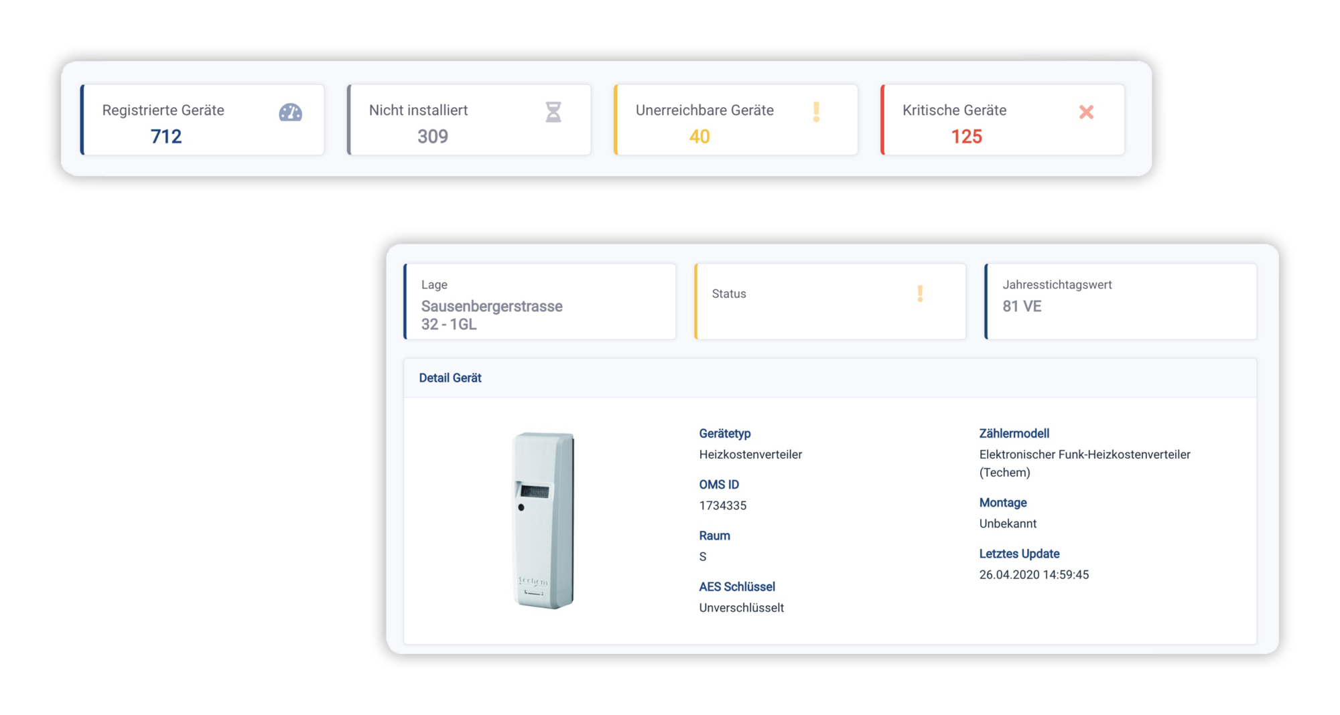Image resolution: width=1340 pixels, height=715 pixels.
Task: Click the red X icon in Kritische Geräte card
Action: 1086,112
